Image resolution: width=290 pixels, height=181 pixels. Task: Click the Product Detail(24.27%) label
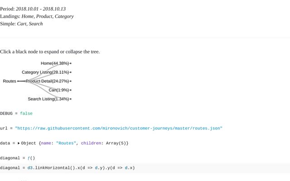pos(47,81)
